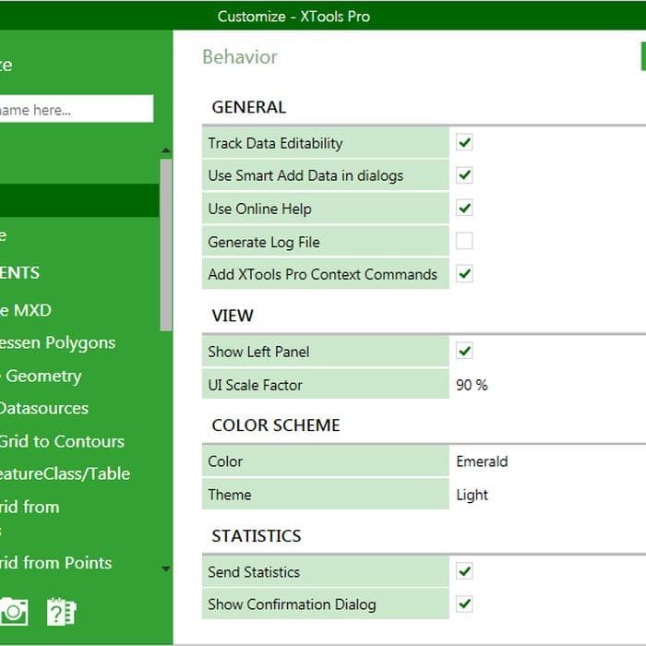This screenshot has height=646, width=646.
Task: Click the Theme property label
Action: (x=230, y=495)
